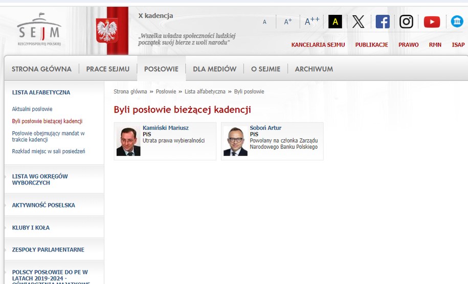The height and width of the screenshot is (284, 468).
Task: Open ISAP link
Action: (458, 45)
